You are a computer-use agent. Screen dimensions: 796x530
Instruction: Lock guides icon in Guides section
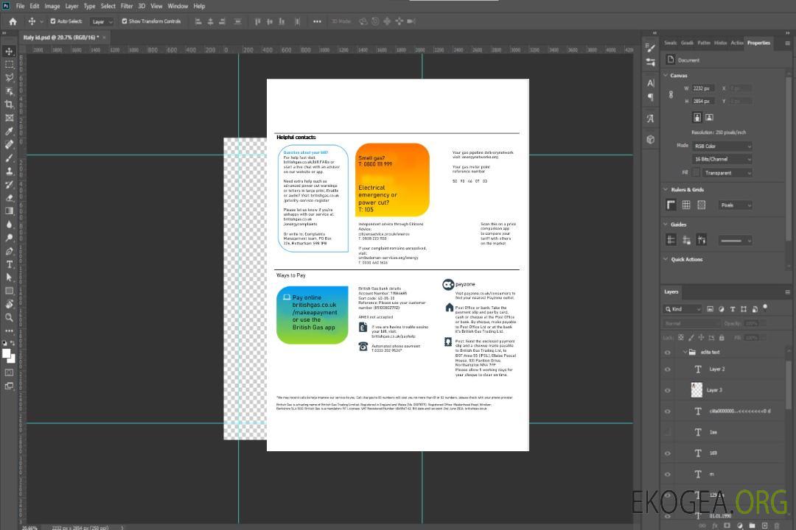click(x=686, y=241)
